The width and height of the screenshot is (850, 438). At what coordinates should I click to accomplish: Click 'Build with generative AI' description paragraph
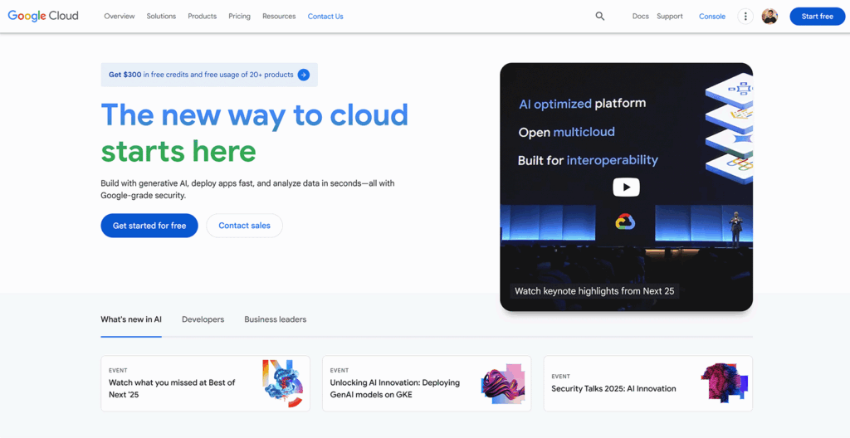point(247,189)
